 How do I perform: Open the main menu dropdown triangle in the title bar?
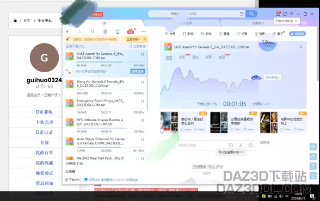[x=292, y=14]
